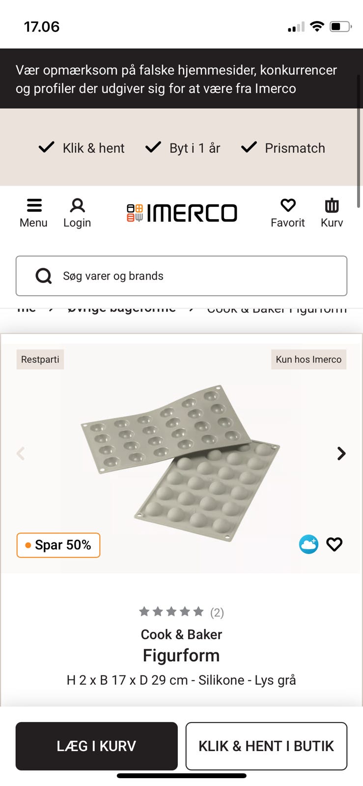Open the hamburger Menu icon
The width and height of the screenshot is (363, 786).
pyautogui.click(x=33, y=206)
